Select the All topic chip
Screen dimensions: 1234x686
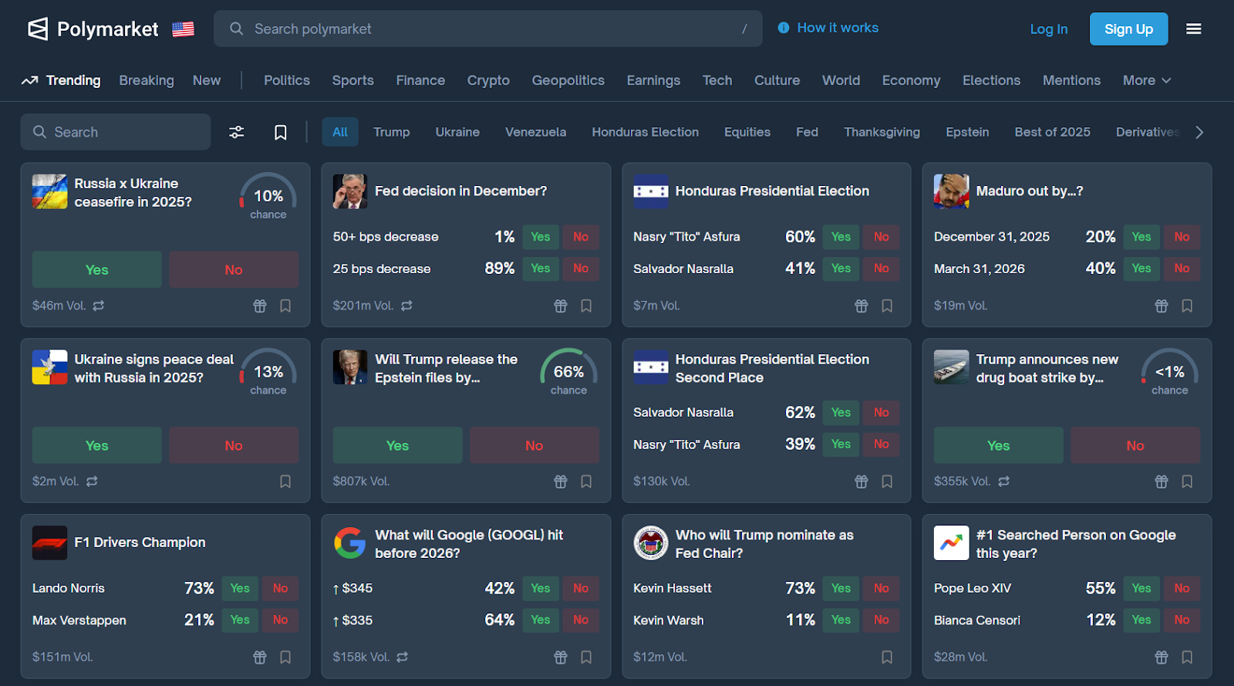pos(340,132)
